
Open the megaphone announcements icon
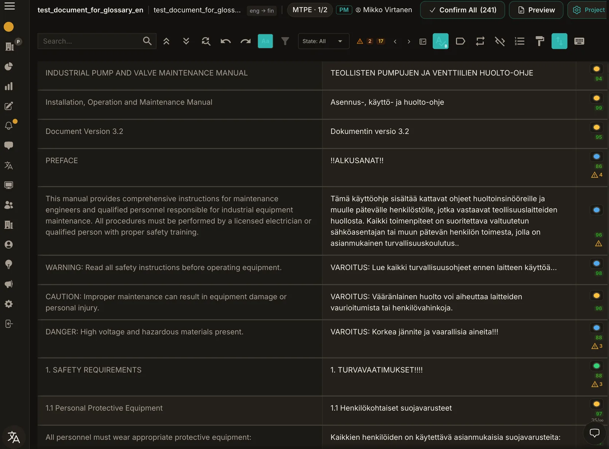tap(9, 284)
